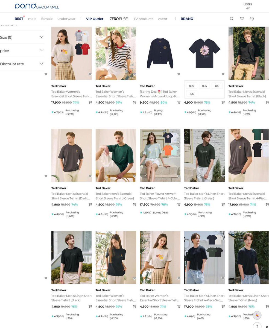Open the [Spring Deal] Artwork Logo title link

(x=160, y=94)
